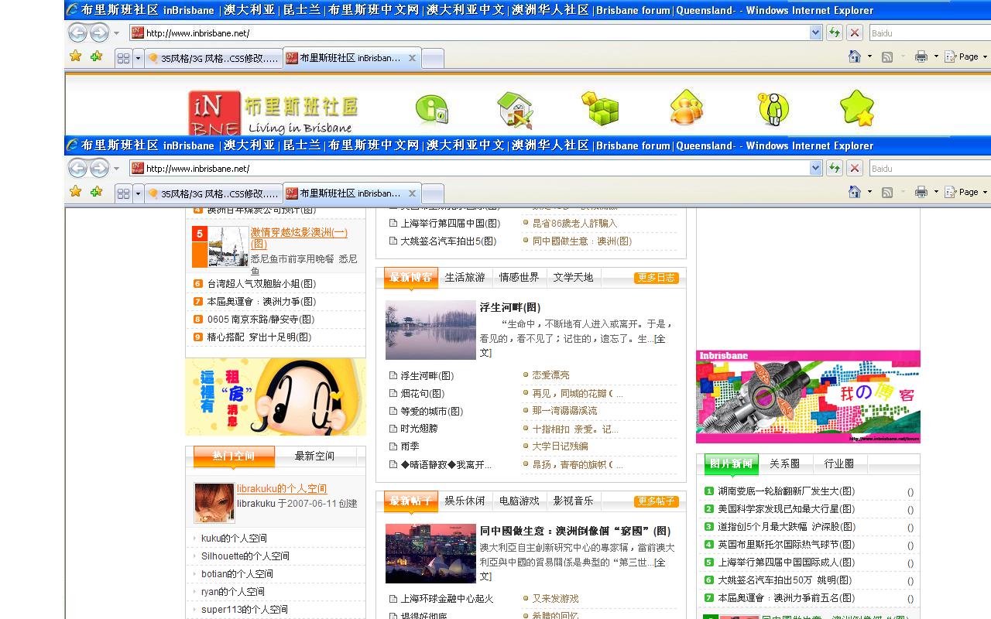Click the orange users group icon

point(687,108)
